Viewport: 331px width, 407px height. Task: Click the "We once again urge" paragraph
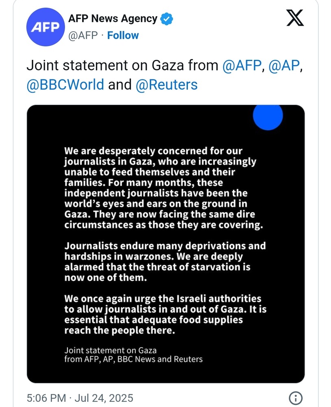pos(165,315)
